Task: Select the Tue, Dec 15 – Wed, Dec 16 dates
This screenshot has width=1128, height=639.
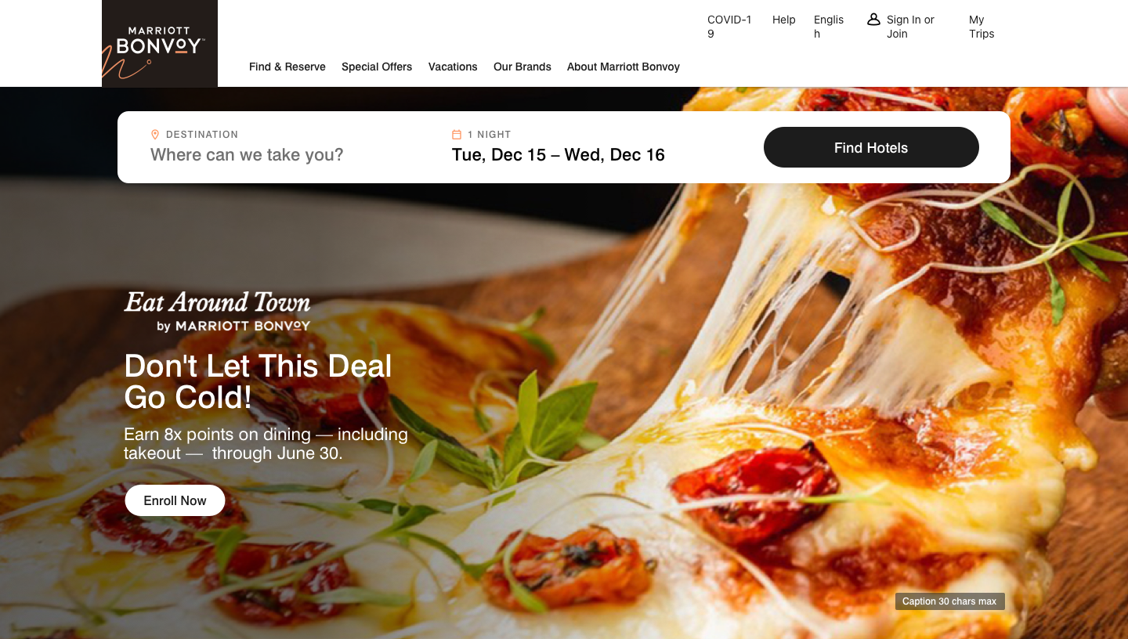Action: pyautogui.click(x=559, y=155)
